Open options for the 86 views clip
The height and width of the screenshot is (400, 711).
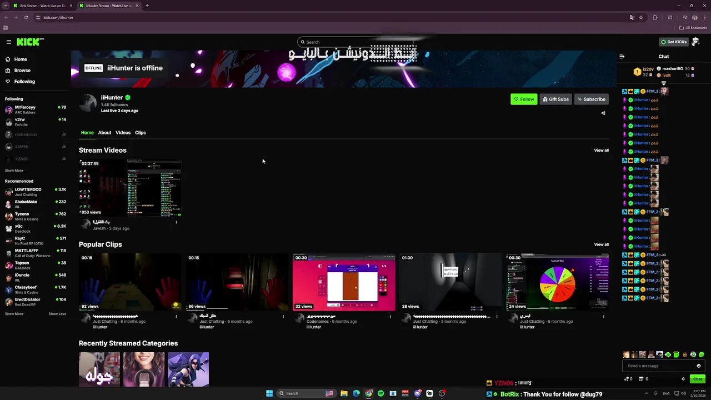283,317
